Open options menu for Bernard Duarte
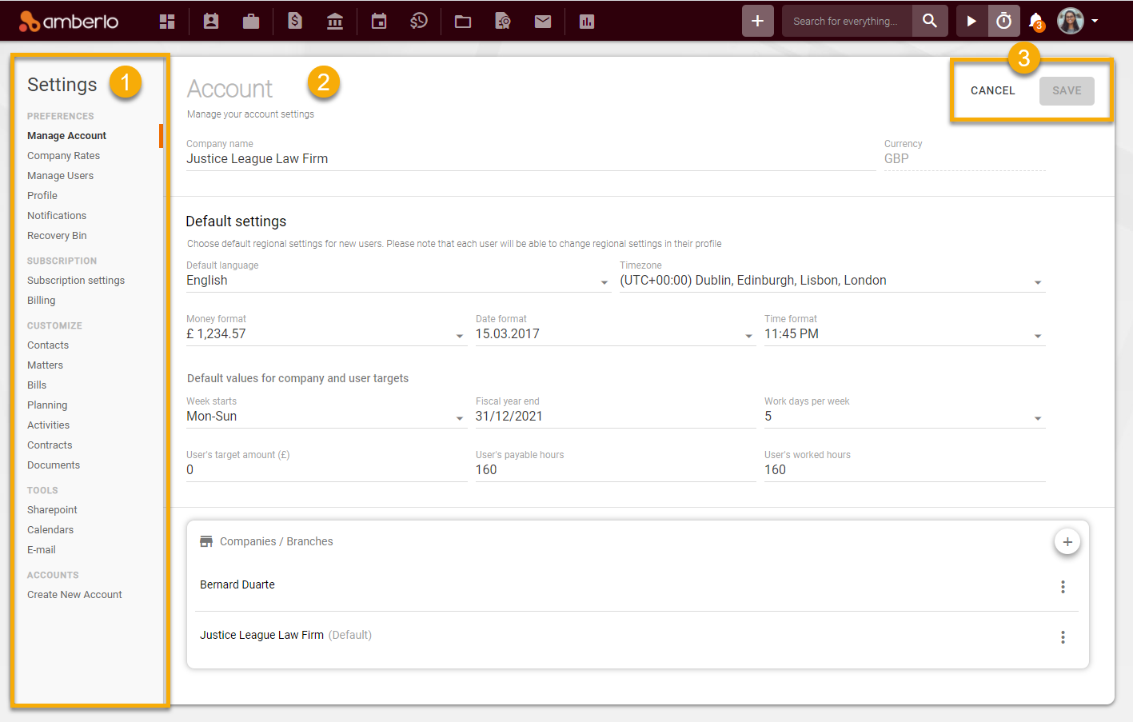Image resolution: width=1133 pixels, height=722 pixels. point(1063,586)
